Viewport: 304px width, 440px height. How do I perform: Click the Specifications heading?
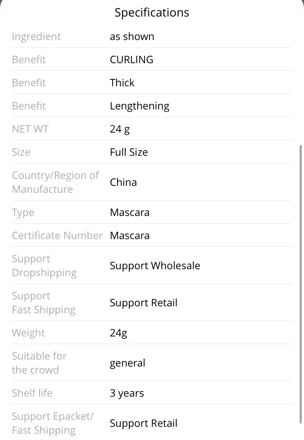152,13
